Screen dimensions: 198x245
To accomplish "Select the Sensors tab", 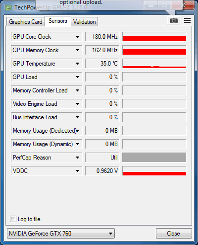I will click(x=58, y=21).
